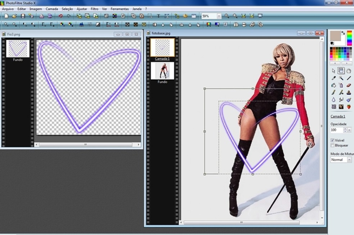The height and width of the screenshot is (235, 354).
Task: Click the opacity value field
Action: tap(337, 130)
